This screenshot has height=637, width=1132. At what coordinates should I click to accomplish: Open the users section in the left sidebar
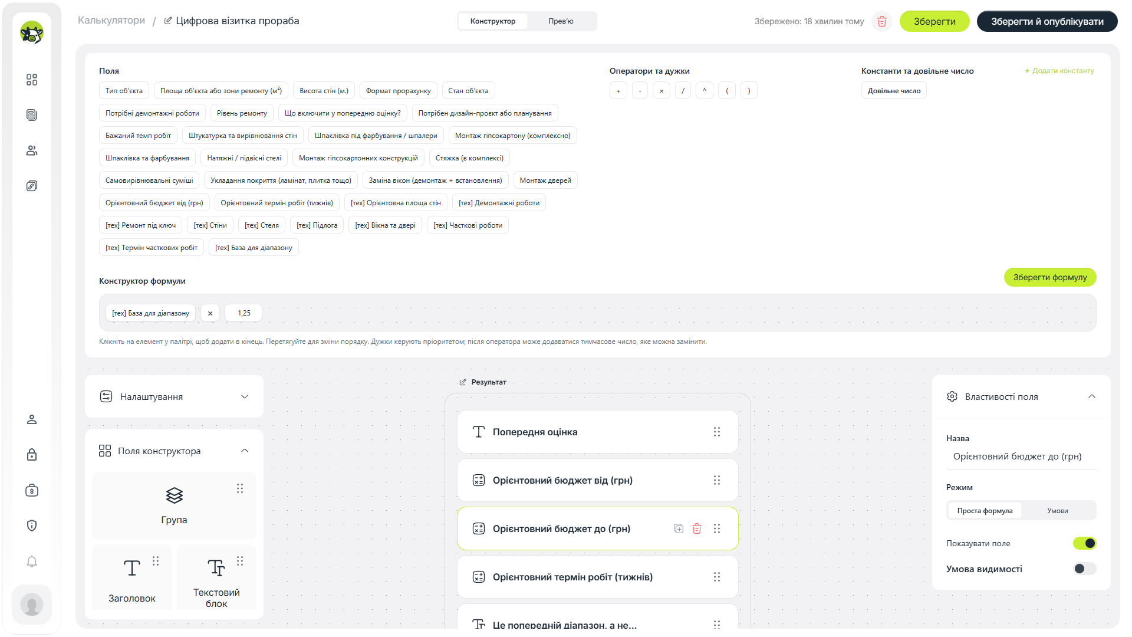click(32, 150)
